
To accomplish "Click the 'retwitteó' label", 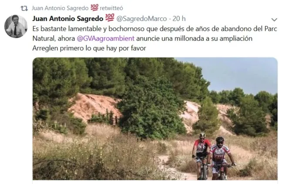I will [x=111, y=8].
